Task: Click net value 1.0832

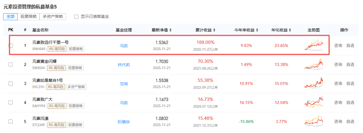Action: click(162, 118)
